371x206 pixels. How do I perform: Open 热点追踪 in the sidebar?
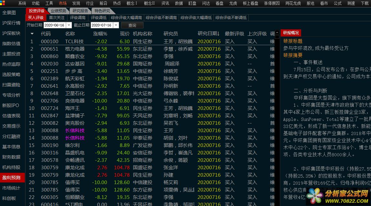tap(11, 64)
